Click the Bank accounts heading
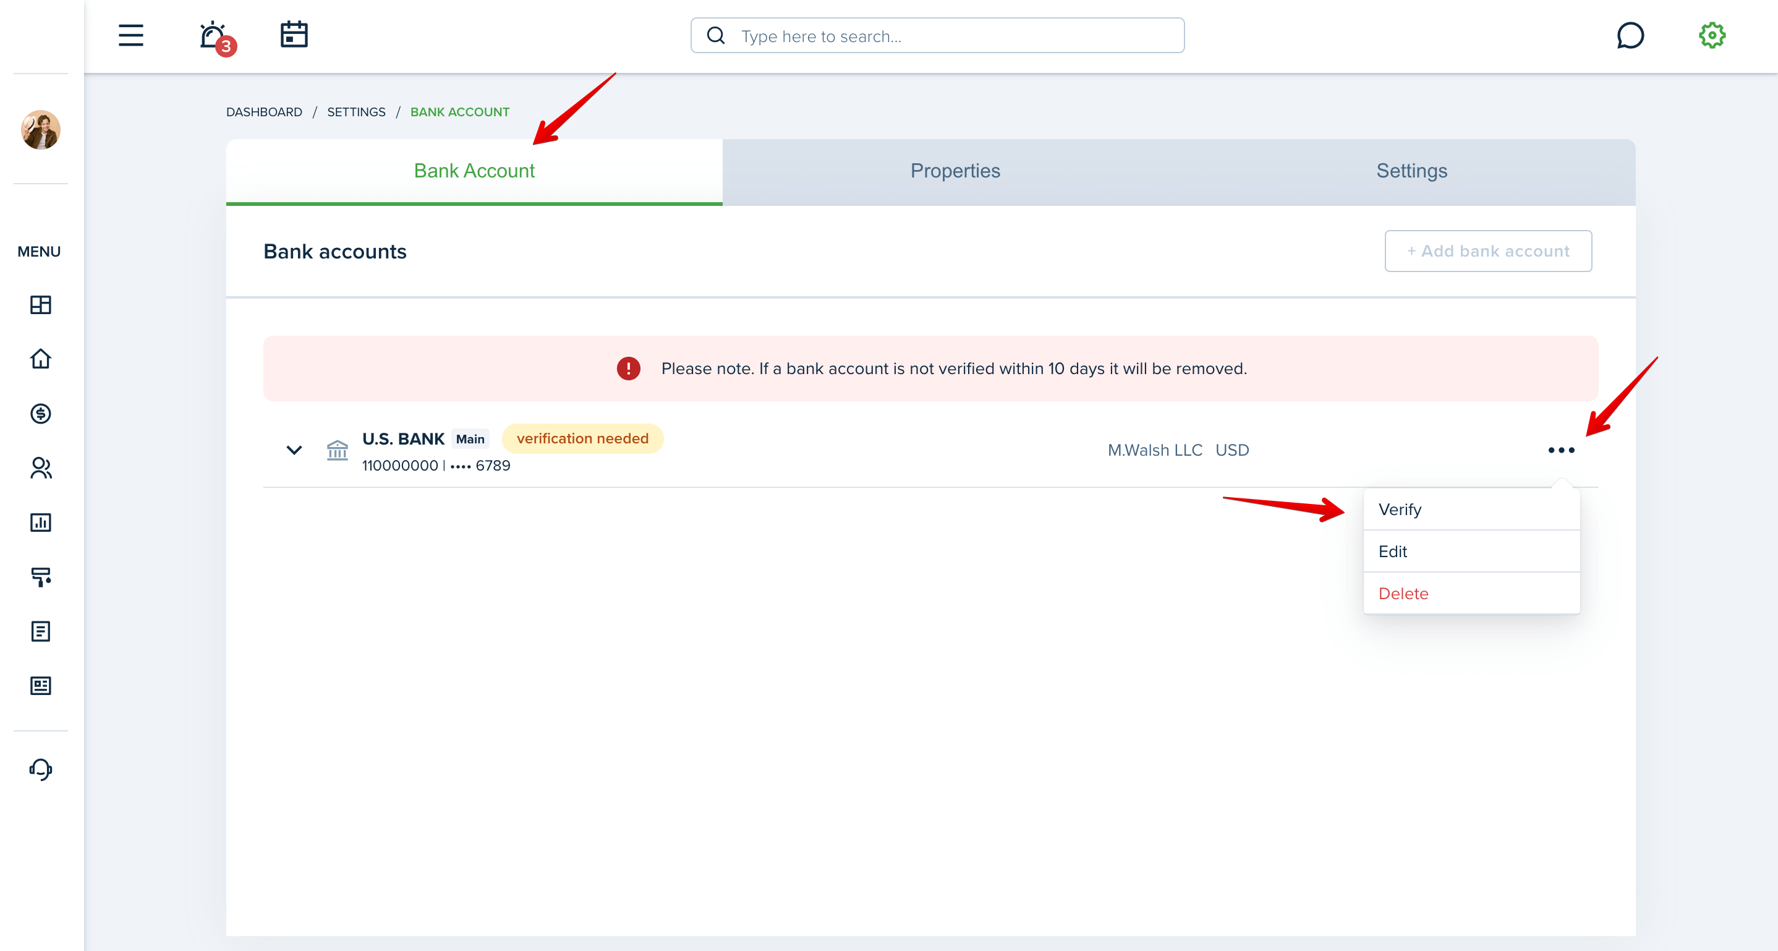 [x=334, y=251]
